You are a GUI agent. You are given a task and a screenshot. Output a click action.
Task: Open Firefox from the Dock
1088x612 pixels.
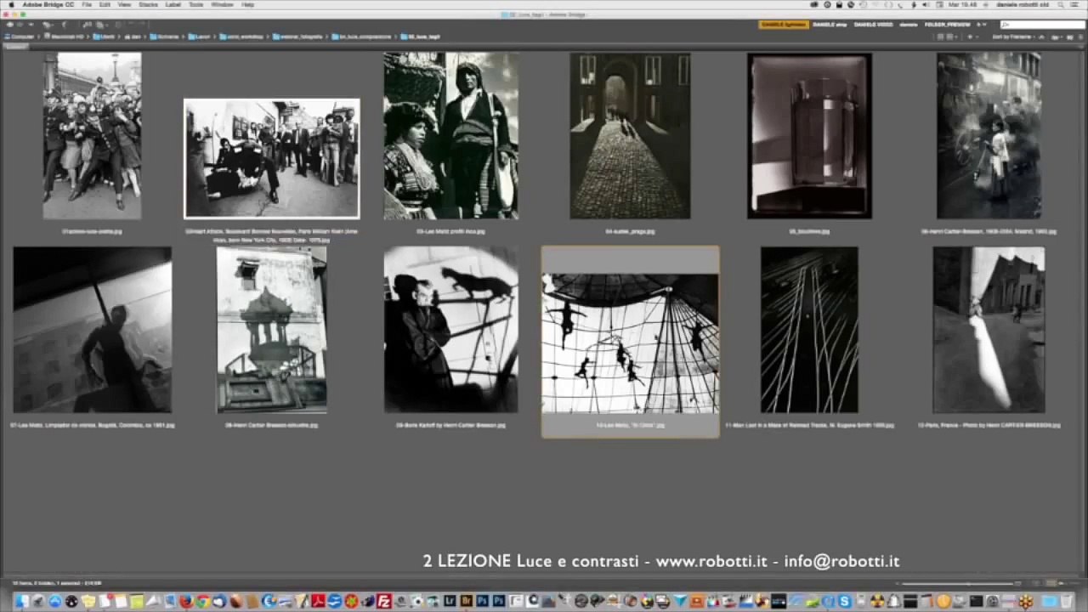(186, 602)
